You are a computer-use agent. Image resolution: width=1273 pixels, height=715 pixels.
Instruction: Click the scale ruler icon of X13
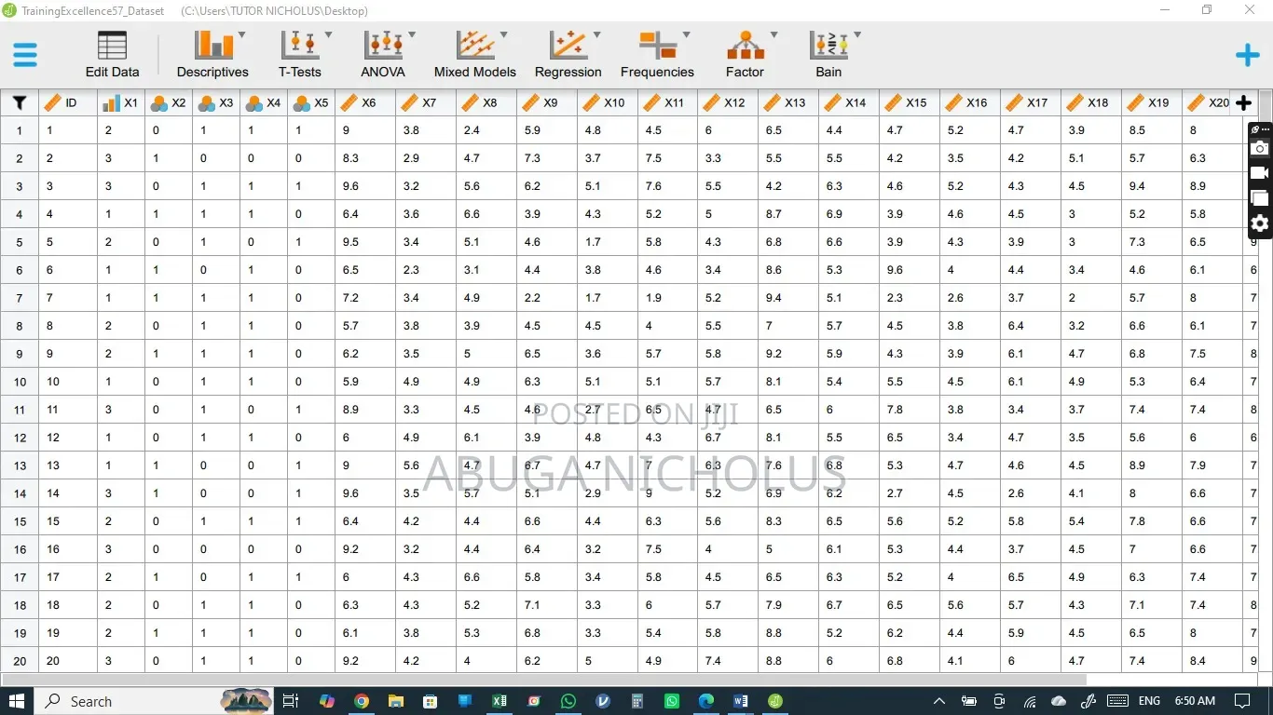773,102
